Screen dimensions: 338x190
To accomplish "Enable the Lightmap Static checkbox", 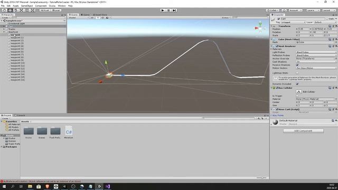I will pos(297,73).
